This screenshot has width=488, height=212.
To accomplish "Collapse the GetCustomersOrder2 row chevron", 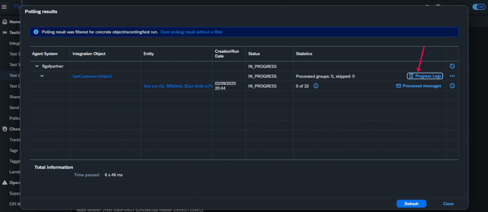I will pyautogui.click(x=42, y=76).
